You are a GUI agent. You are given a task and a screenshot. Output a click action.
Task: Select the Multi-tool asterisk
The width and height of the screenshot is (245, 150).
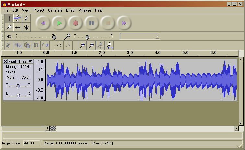tap(26, 27)
